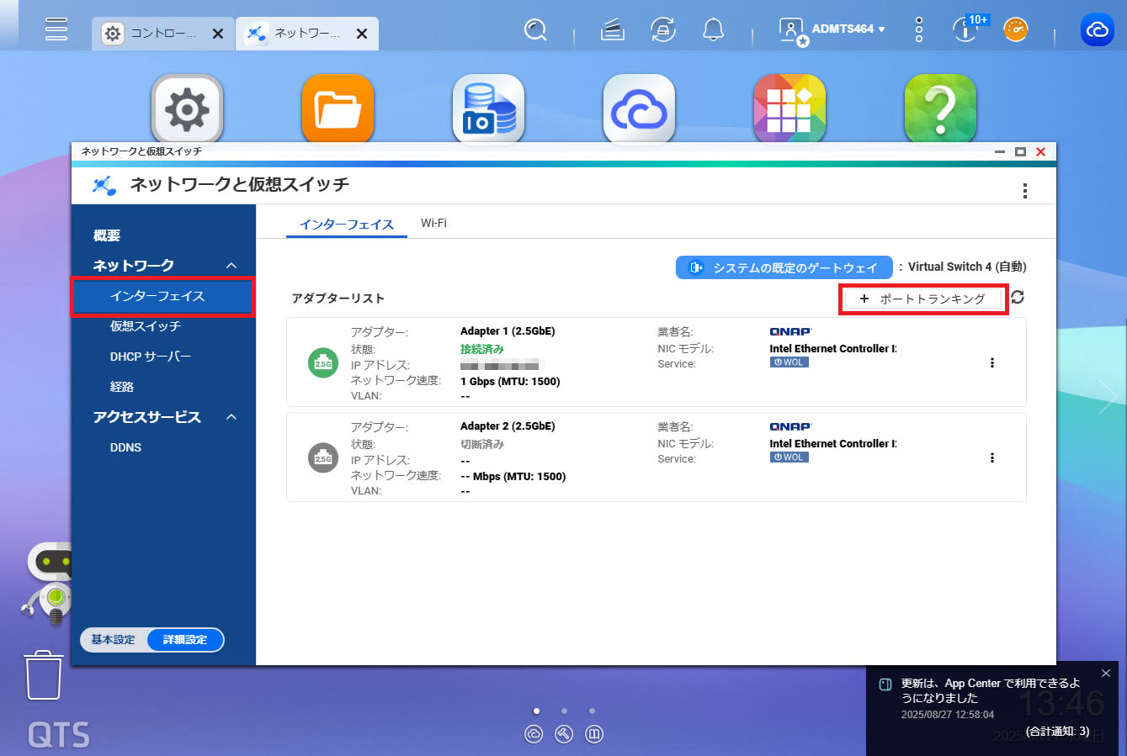Image resolution: width=1127 pixels, height=756 pixels.
Task: Open the myQNAPcloud desktop icon
Action: (x=639, y=109)
